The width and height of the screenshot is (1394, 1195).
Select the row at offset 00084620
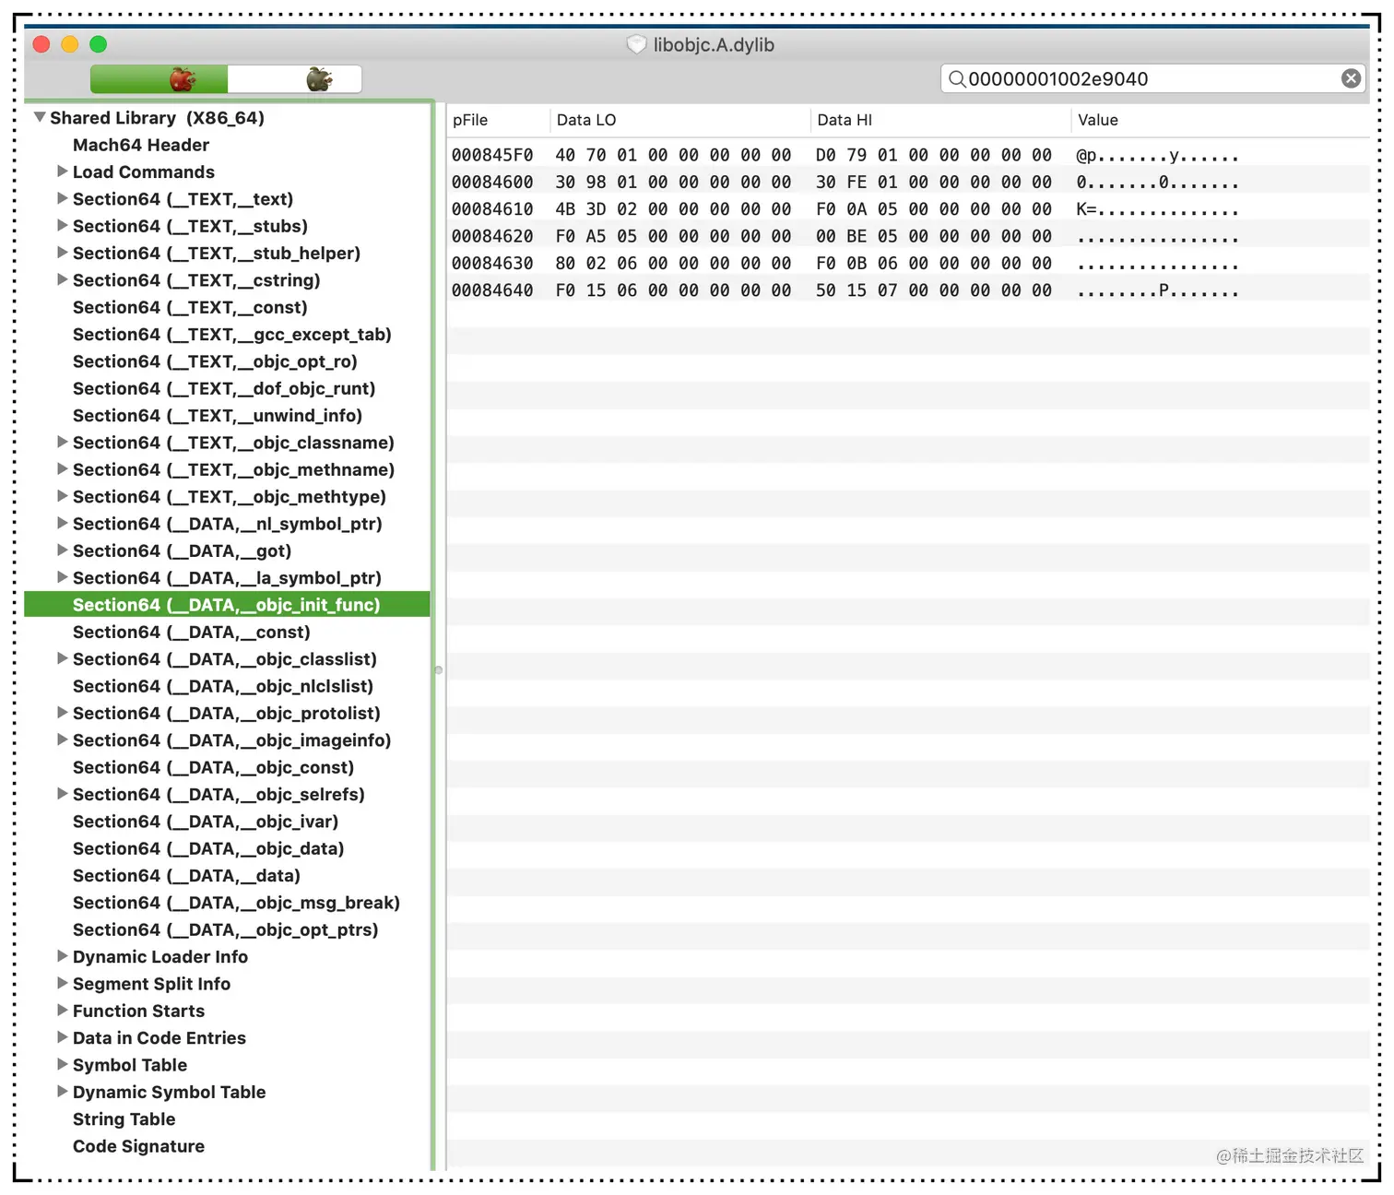point(908,236)
